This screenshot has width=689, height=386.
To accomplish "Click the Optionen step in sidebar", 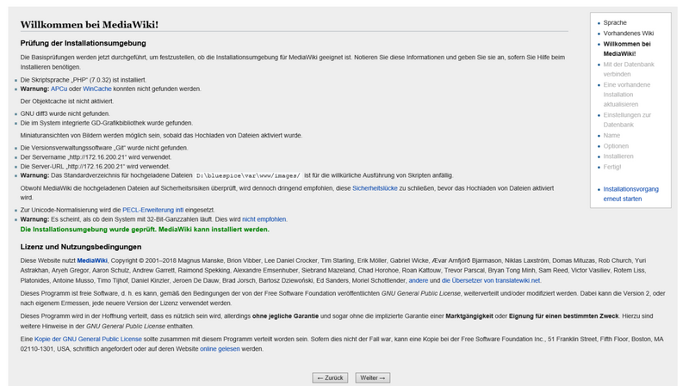I will pyautogui.click(x=616, y=146).
